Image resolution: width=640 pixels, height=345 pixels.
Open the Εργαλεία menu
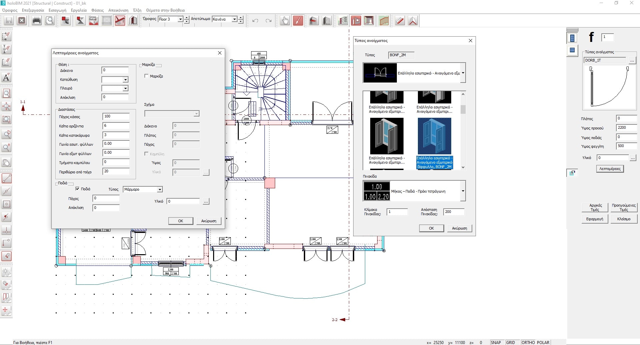click(79, 10)
